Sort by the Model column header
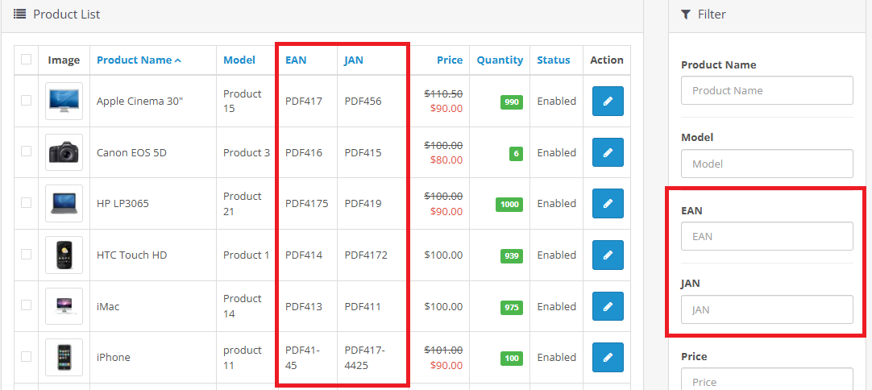 tap(239, 60)
